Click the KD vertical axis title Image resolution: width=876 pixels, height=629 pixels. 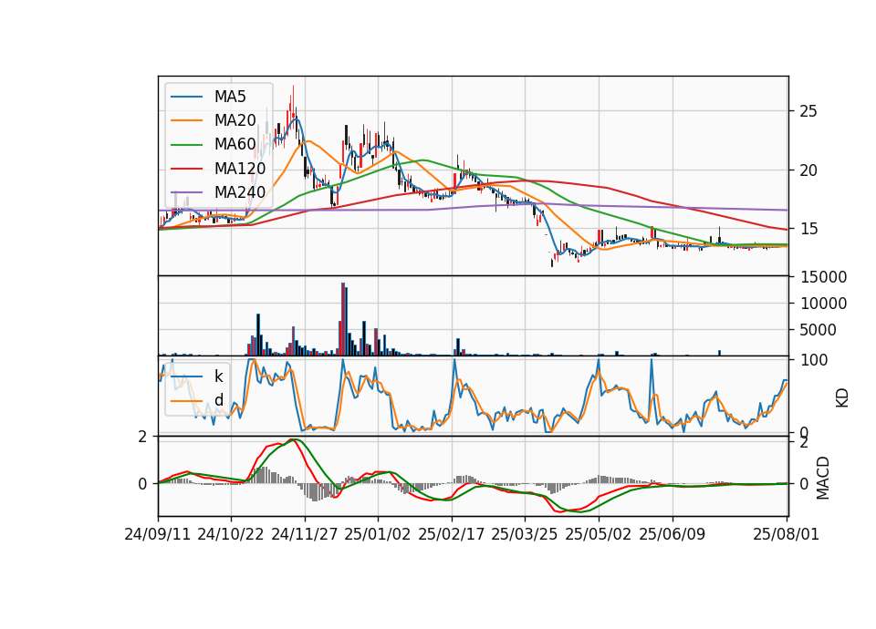coord(842,397)
